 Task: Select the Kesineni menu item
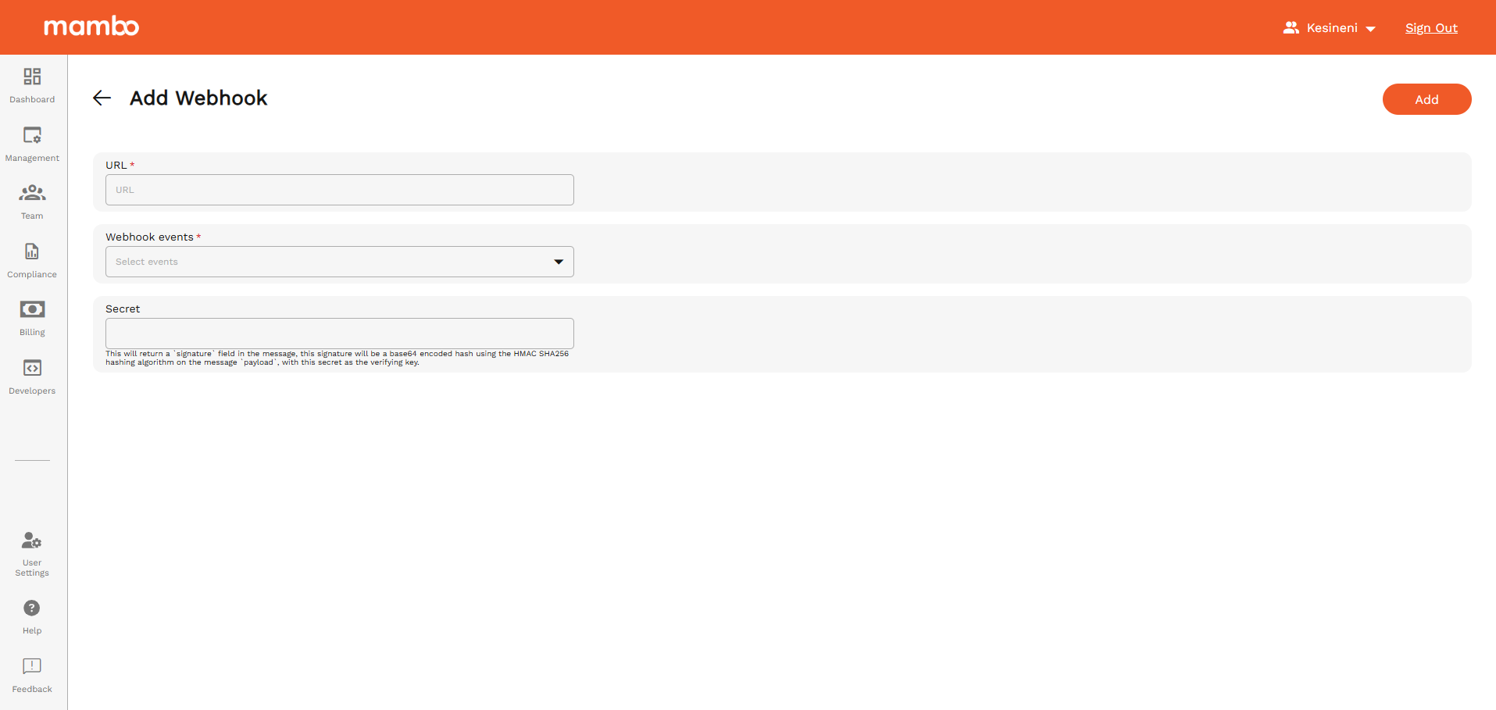pyautogui.click(x=1331, y=27)
